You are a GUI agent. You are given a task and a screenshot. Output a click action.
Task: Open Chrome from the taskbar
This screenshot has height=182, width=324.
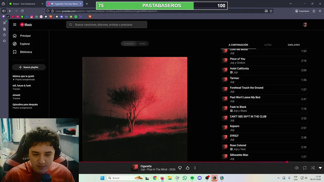(x=155, y=178)
